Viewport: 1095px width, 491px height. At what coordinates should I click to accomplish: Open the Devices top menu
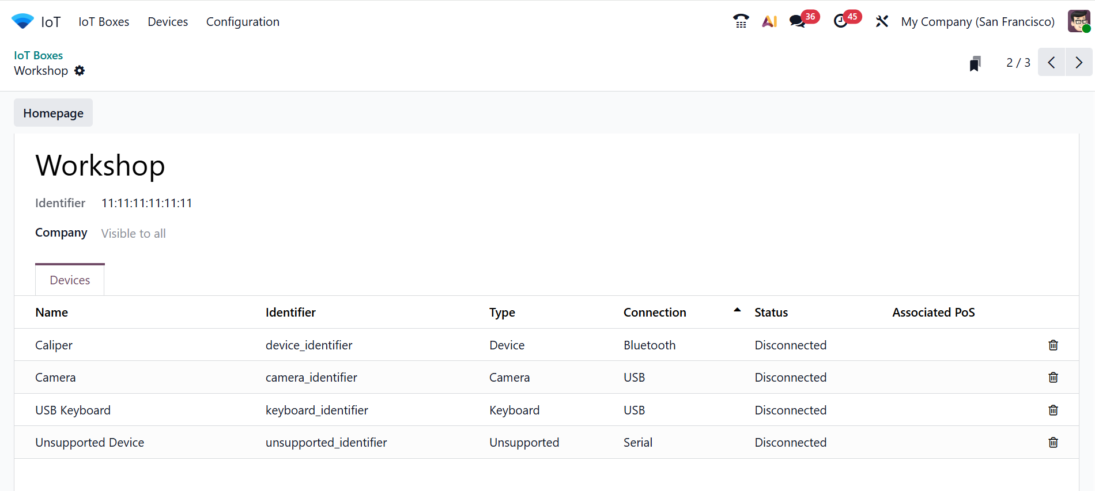point(168,21)
